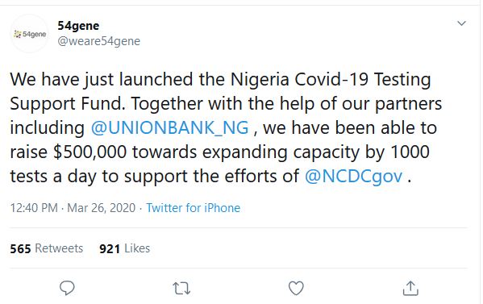Image resolution: width=483 pixels, height=304 pixels.
Task: Like the tweet with the heart icon
Action: [296, 288]
